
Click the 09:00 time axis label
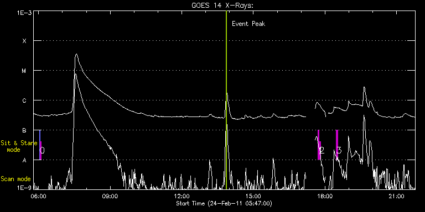(111, 196)
